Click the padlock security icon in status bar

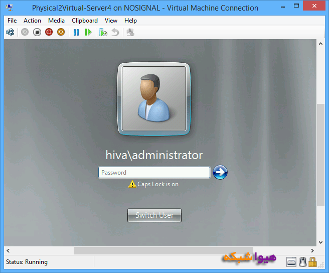click(x=312, y=262)
